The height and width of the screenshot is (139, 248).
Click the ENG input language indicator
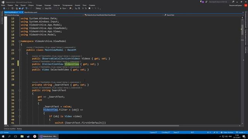coord(230,136)
